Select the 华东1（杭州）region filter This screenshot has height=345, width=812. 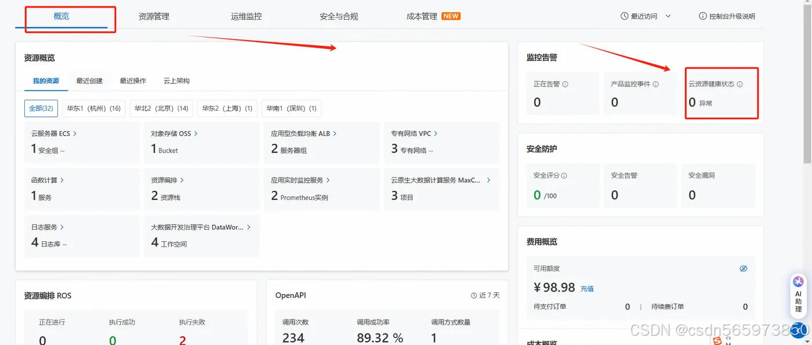coord(93,108)
